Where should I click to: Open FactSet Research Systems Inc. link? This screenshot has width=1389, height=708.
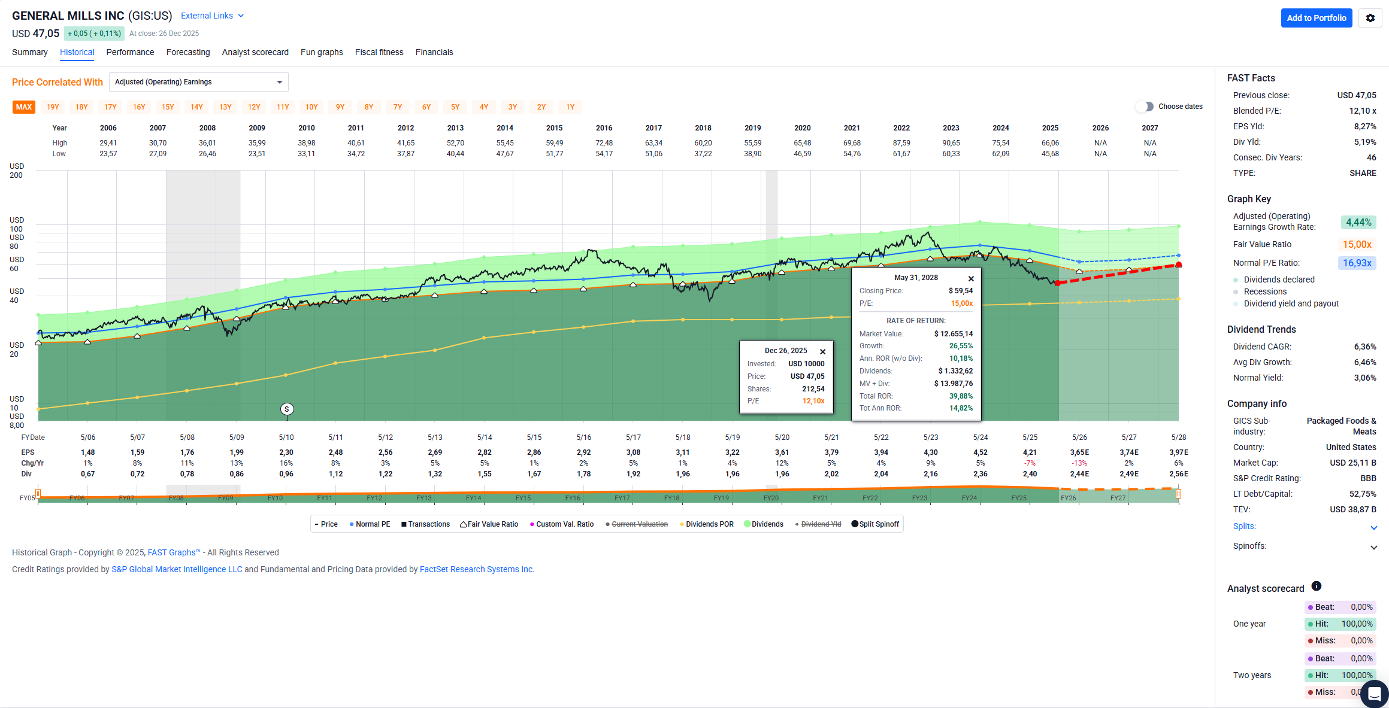(477, 569)
